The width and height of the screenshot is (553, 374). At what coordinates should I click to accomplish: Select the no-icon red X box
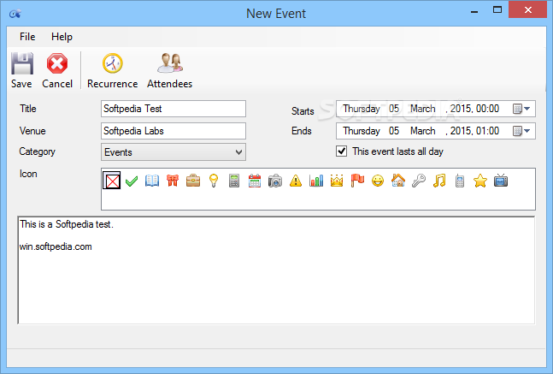pyautogui.click(x=112, y=181)
